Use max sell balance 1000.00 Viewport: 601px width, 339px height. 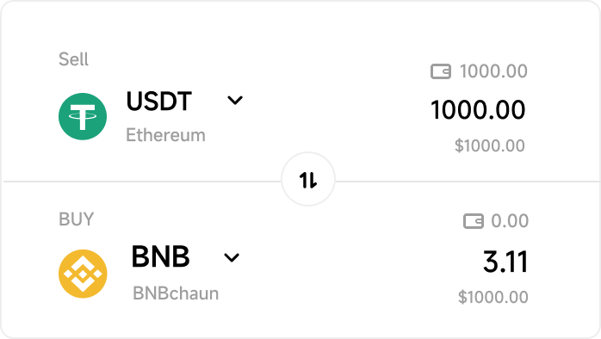(493, 71)
